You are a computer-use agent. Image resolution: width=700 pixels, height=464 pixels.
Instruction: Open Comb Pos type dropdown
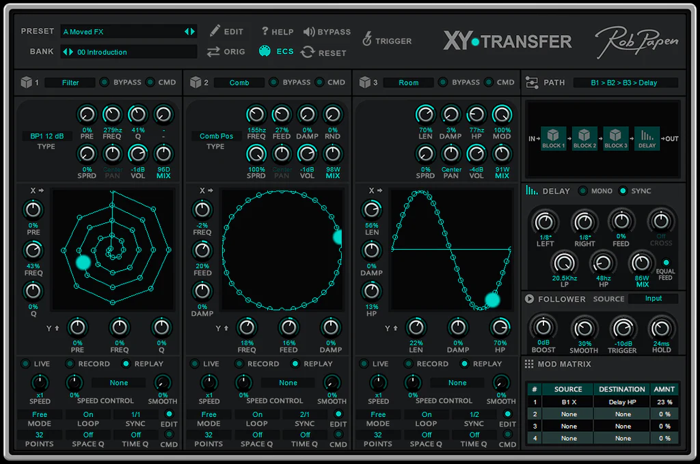tap(216, 136)
